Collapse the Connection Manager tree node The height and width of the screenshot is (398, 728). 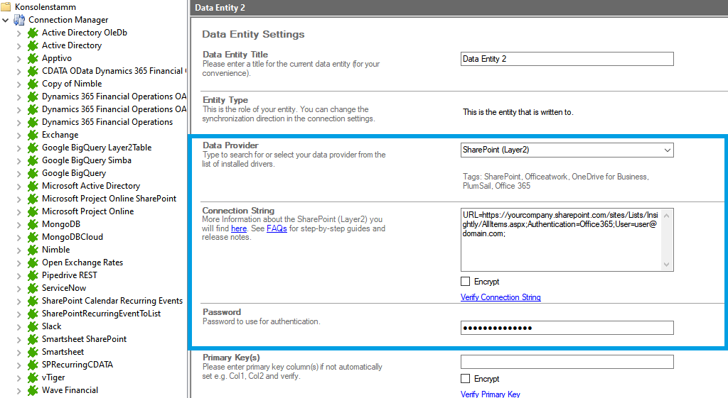(6, 20)
